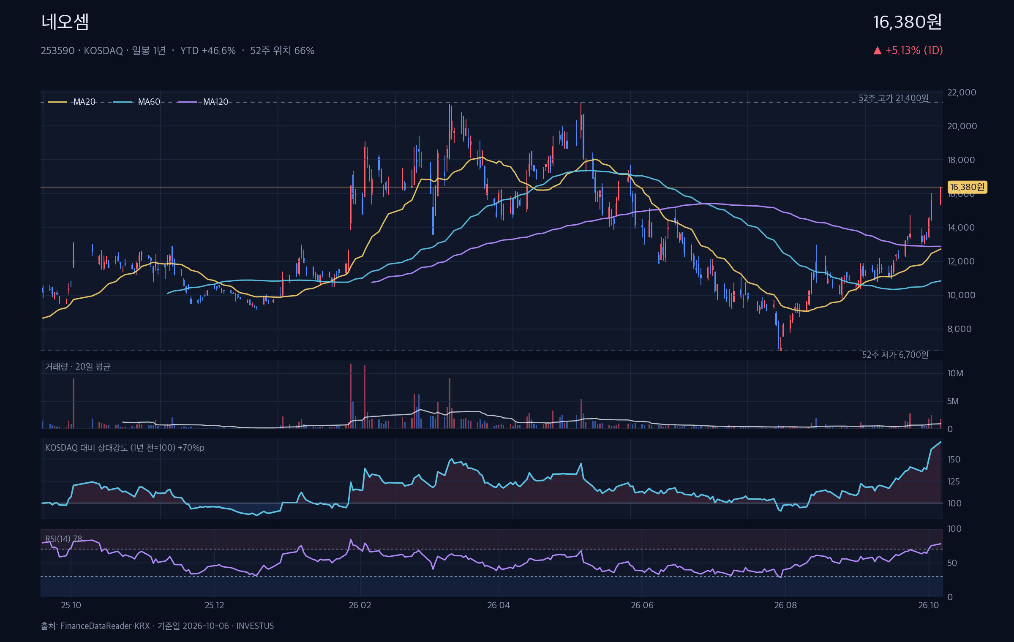Screen dimensions: 1014x642
Task: Click the MA20 legend entry
Action: [x=72, y=102]
